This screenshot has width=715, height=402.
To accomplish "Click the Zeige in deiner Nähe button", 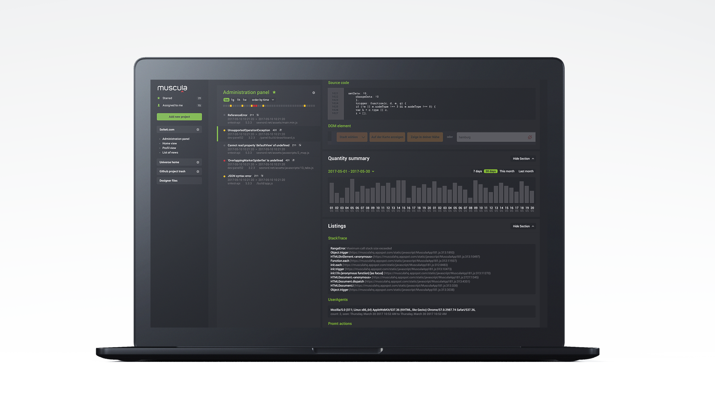I will point(425,137).
